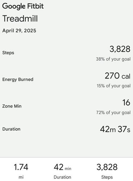Tap the bottom Duration caption
The width and height of the screenshot is (133, 181).
[x=62, y=177]
